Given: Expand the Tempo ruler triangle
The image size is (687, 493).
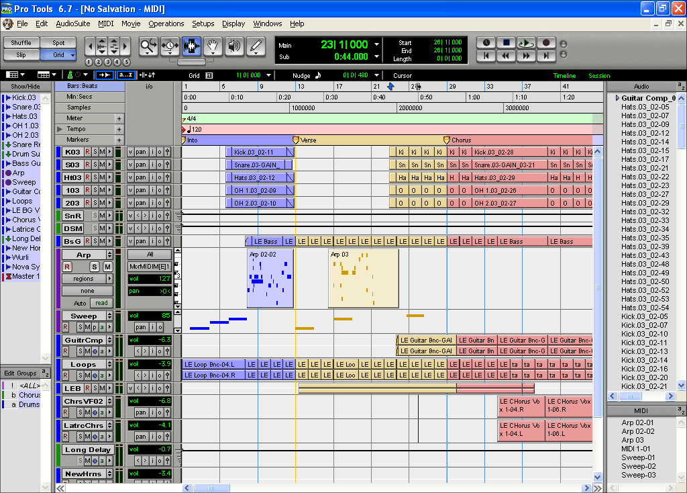Looking at the screenshot, I should [60, 129].
